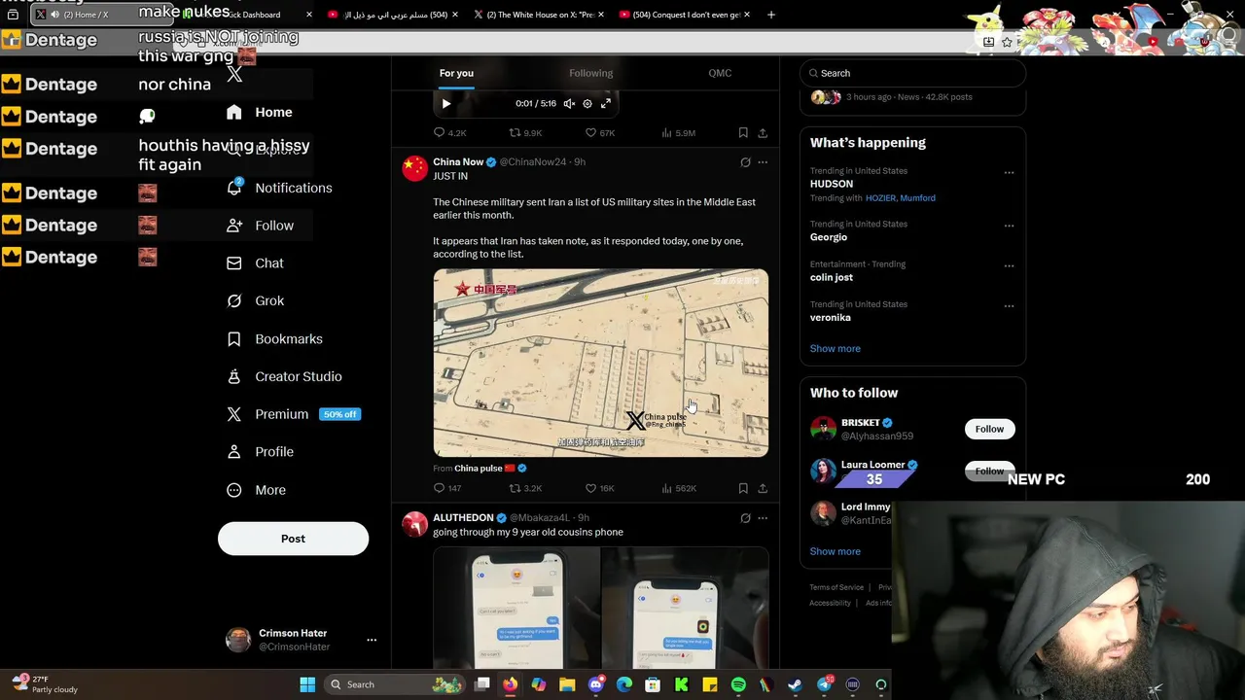Switch to the QMC tab

coord(720,73)
